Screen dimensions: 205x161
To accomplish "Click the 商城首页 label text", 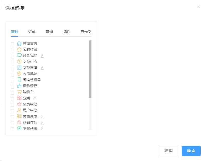I will [30, 43].
